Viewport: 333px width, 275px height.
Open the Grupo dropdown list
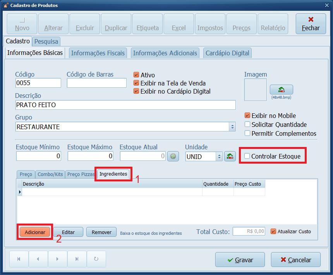tap(232, 127)
